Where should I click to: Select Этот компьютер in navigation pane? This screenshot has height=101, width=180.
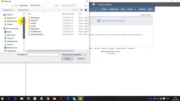[11, 29]
